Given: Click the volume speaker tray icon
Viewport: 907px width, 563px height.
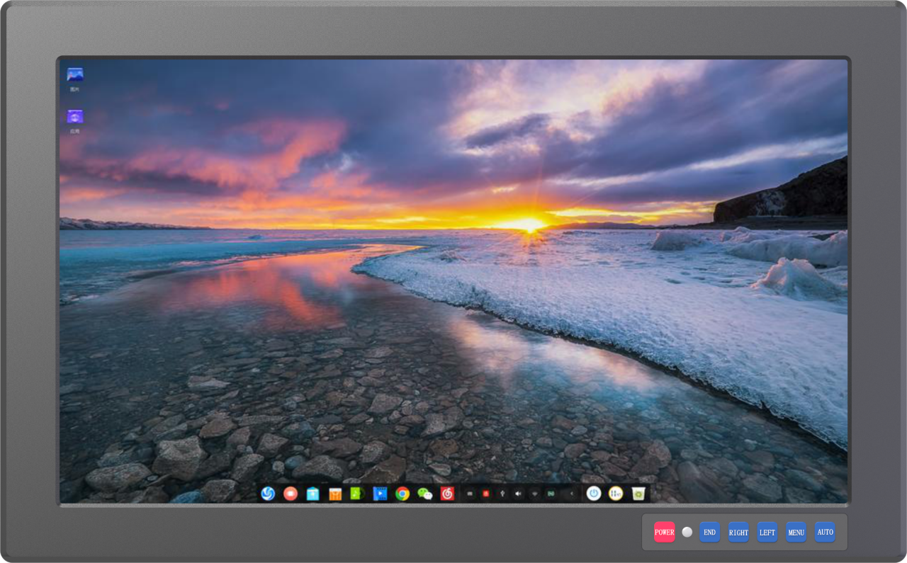Looking at the screenshot, I should 518,494.
